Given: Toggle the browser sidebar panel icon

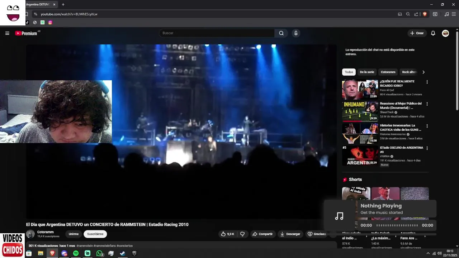Looking at the screenshot, I should coord(435,14).
